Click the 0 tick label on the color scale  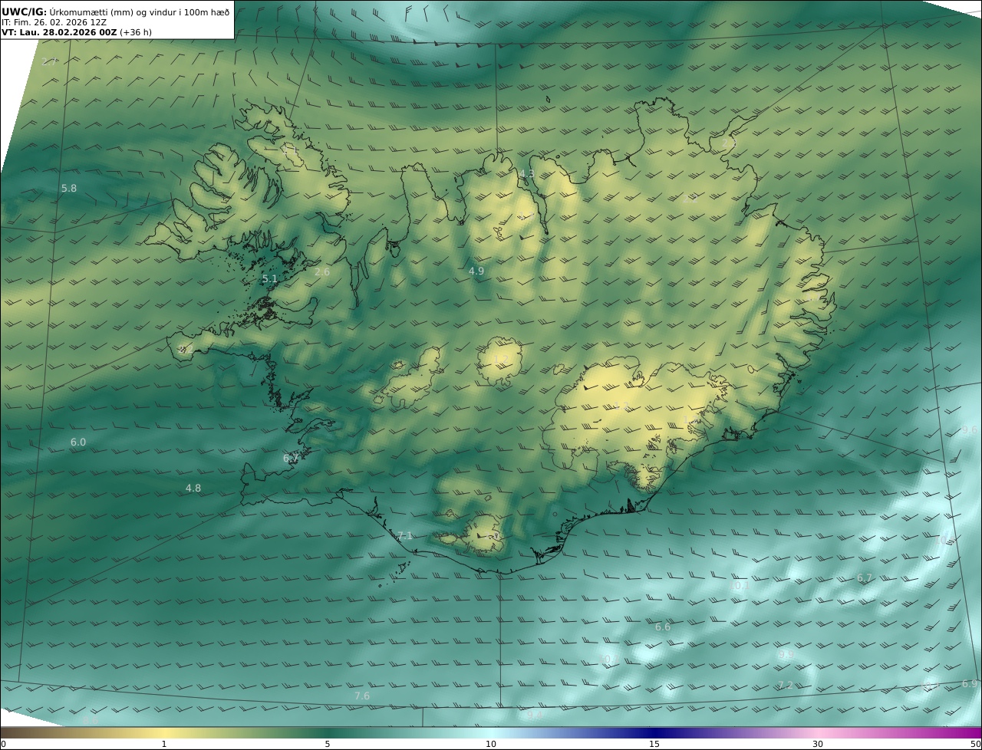click(x=3, y=744)
